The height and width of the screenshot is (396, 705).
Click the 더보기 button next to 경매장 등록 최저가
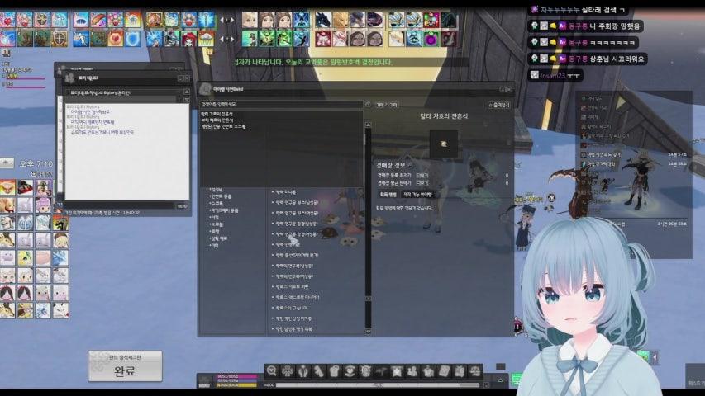point(422,175)
